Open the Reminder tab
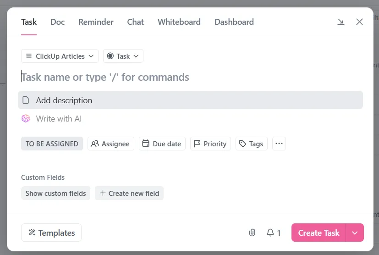Screen dimensions: 379x255 [x=96, y=22]
